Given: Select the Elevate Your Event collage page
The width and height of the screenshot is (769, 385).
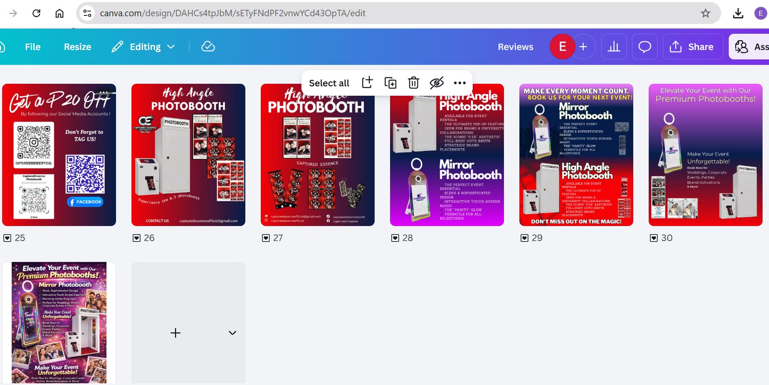Looking at the screenshot, I should pyautogui.click(x=59, y=323).
